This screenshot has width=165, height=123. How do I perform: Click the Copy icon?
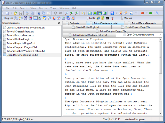pos(44,13)
